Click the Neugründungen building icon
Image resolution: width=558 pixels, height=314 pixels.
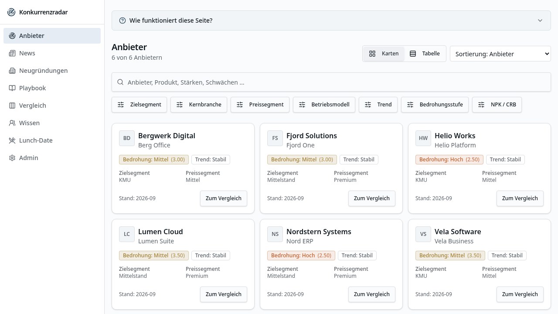(12, 71)
